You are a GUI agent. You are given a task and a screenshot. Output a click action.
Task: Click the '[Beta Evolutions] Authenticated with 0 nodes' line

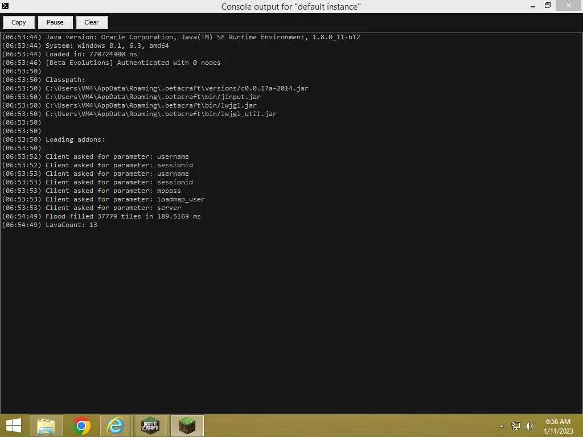(111, 63)
